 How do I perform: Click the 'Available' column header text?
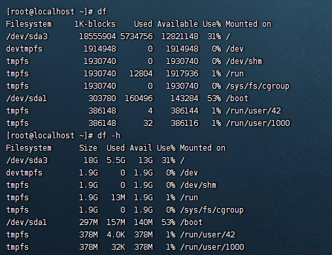[x=178, y=24]
